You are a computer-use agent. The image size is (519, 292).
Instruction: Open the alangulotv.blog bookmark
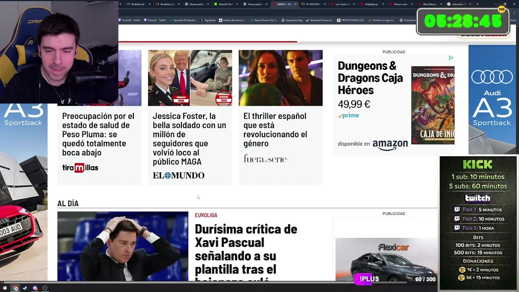click(292, 20)
